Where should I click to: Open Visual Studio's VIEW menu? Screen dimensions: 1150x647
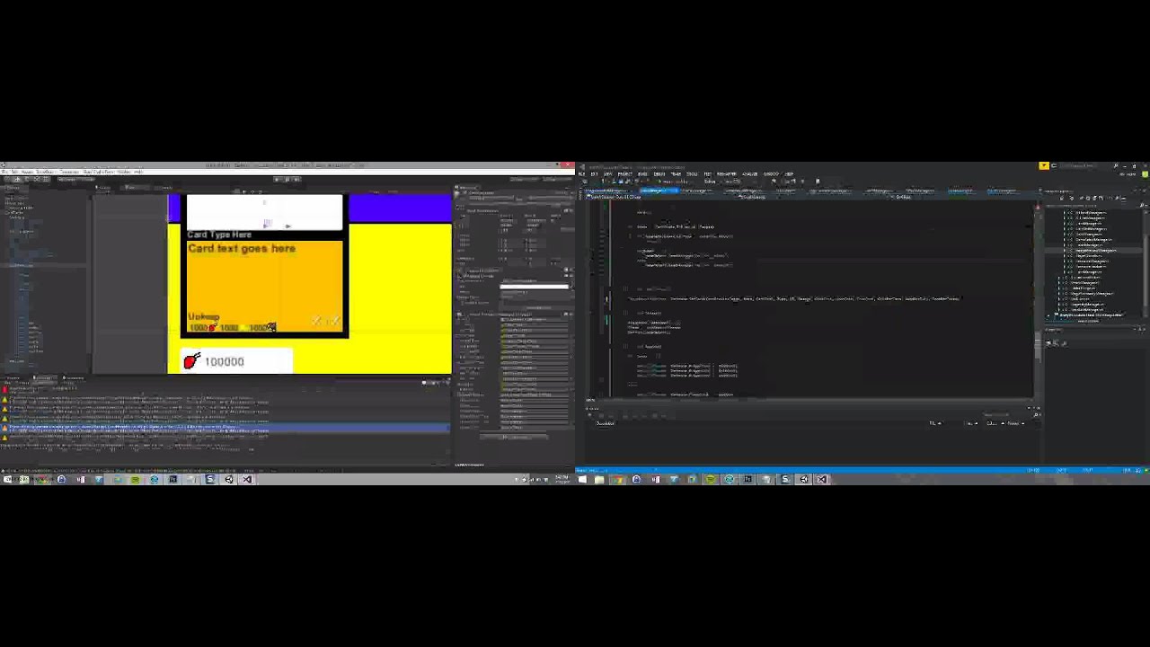[x=607, y=173]
